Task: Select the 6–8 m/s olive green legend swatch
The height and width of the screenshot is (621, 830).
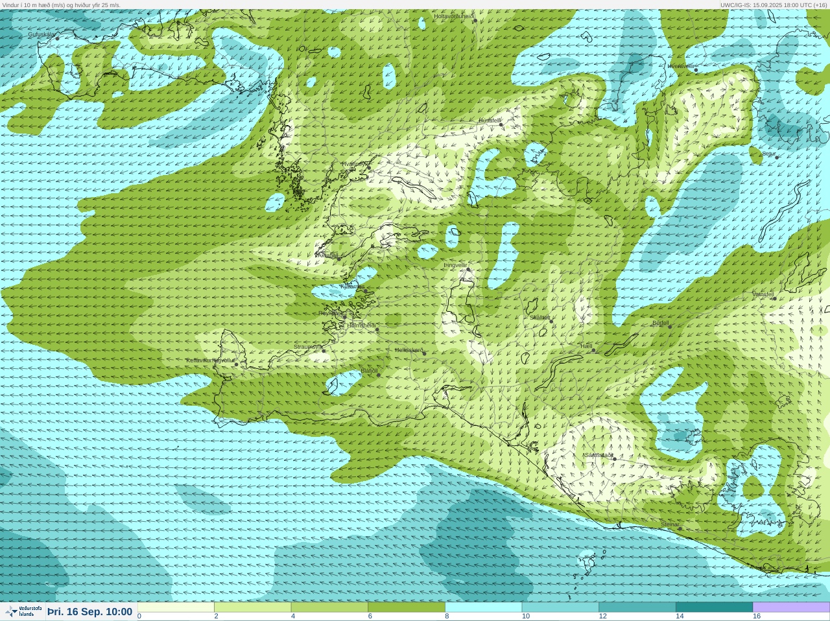Action: click(407, 607)
